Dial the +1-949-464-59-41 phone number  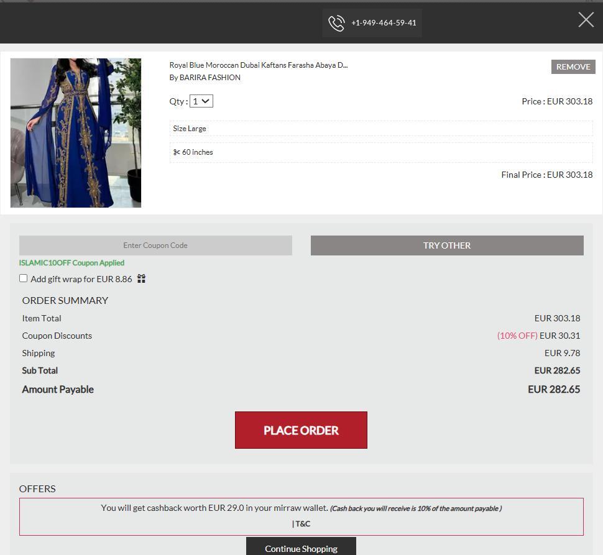[x=384, y=23]
